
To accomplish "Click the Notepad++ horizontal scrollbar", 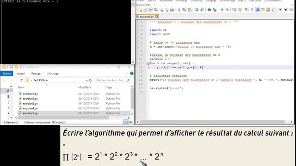I will point(212,122).
